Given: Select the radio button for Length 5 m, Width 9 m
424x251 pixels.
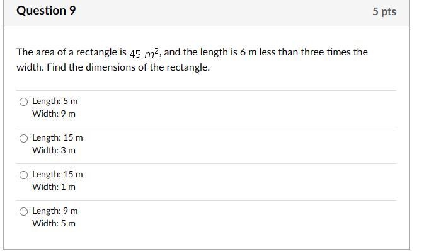Looking at the screenshot, I should pyautogui.click(x=23, y=102).
